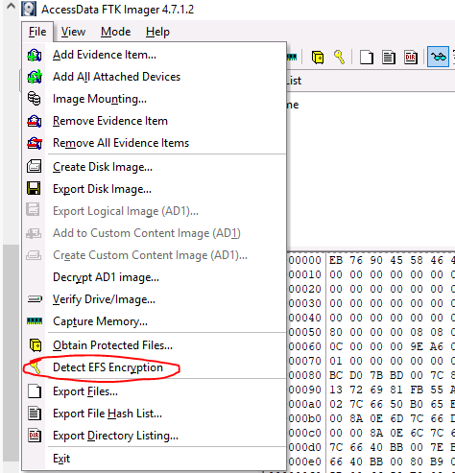Click hex byte EB in first row
The height and width of the screenshot is (473, 455).
click(x=336, y=260)
